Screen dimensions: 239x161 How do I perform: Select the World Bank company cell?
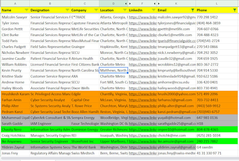point(85,147)
